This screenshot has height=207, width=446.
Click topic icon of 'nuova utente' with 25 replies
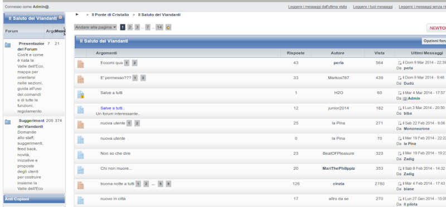pos(80,125)
